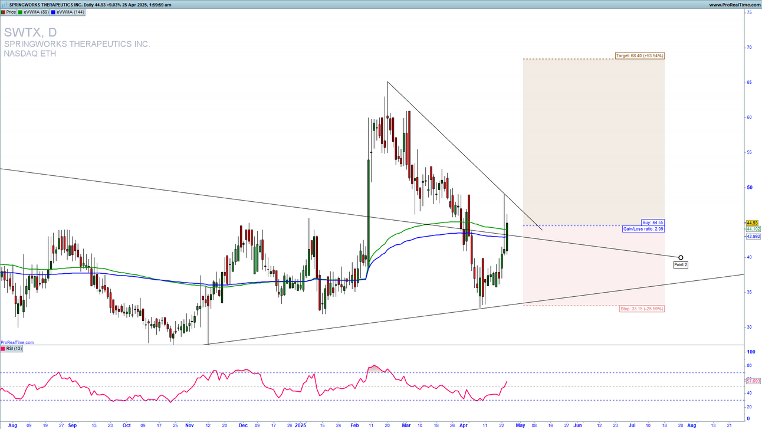Image resolution: width=762 pixels, height=429 pixels.
Task: Select the Point 2 circle handle
Action: (x=681, y=258)
